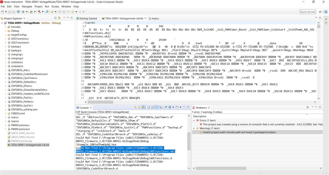The width and height of the screenshot is (329, 175).
Task: Open the File menu
Action: click(x=3, y=6)
